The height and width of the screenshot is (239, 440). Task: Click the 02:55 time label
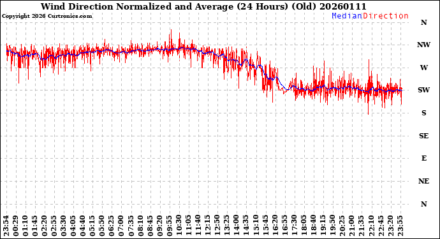click(x=54, y=226)
